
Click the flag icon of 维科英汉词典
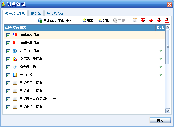tap(15, 35)
